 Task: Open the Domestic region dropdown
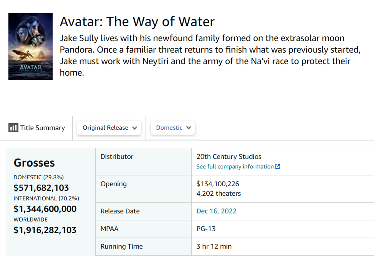click(173, 128)
